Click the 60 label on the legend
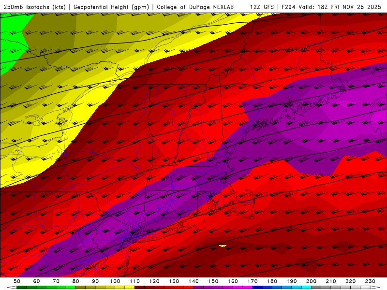Image resolution: width=387 pixels, height=290 pixels. (37, 281)
